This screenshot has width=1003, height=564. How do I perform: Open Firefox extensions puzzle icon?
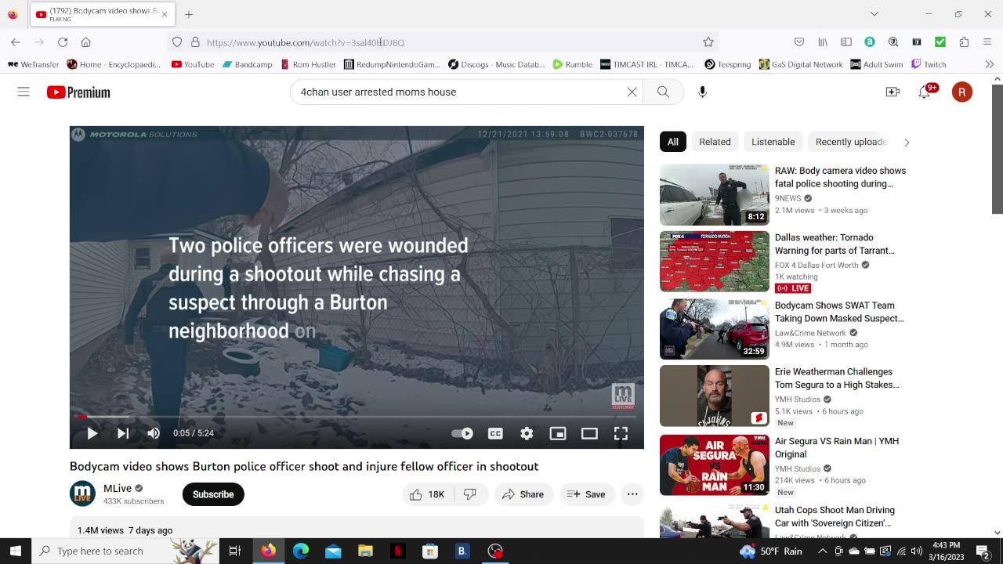964,42
